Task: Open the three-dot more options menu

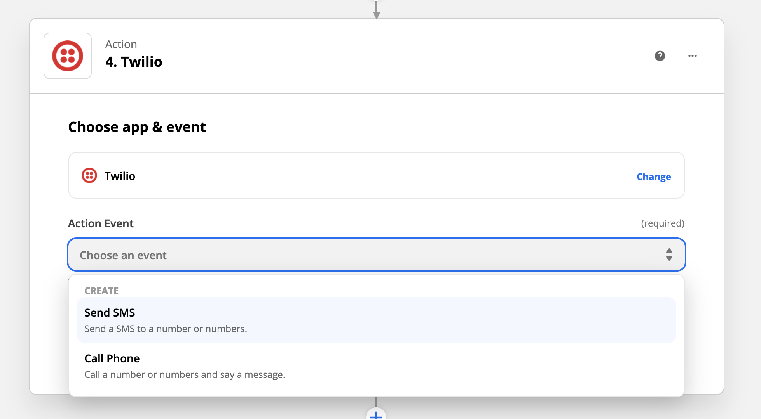Action: click(692, 56)
